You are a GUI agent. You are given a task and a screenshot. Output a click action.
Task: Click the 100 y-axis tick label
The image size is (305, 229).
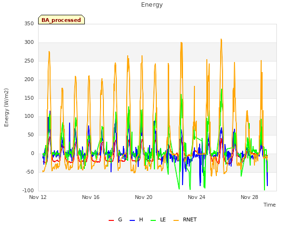pos(29,116)
